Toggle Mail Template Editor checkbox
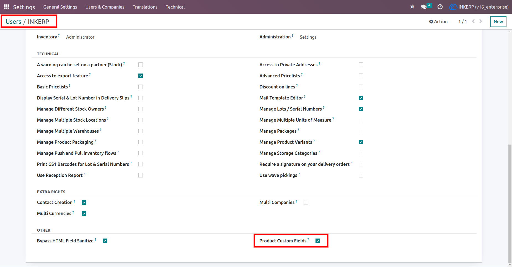Image resolution: width=512 pixels, height=267 pixels. (x=361, y=98)
